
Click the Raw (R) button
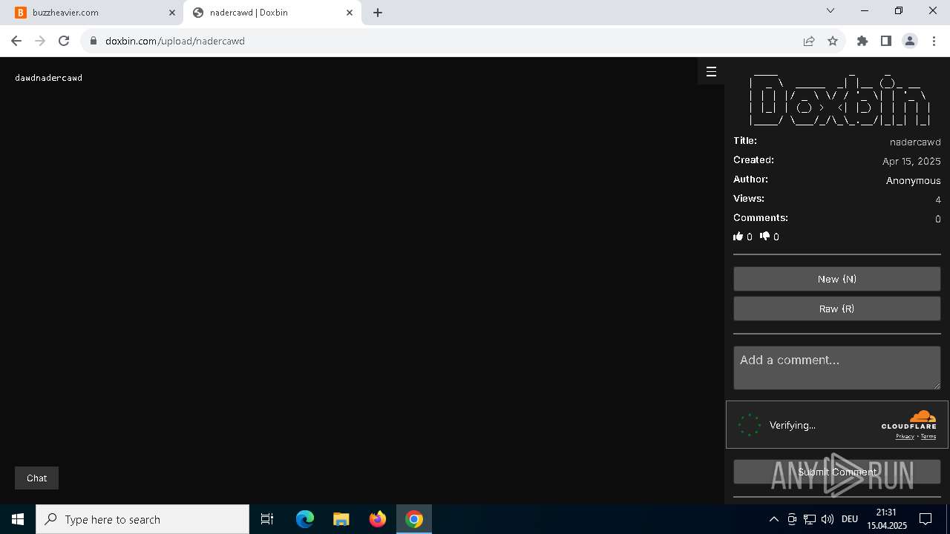point(837,309)
